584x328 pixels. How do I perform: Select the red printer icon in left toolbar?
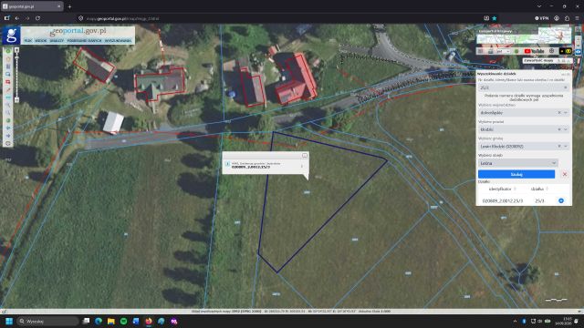[x=8, y=82]
